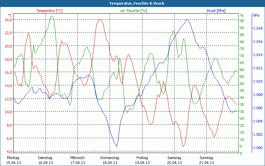Click the '8,0' temperature axis value
Viewport: 265px width, 166px height.
10,125
